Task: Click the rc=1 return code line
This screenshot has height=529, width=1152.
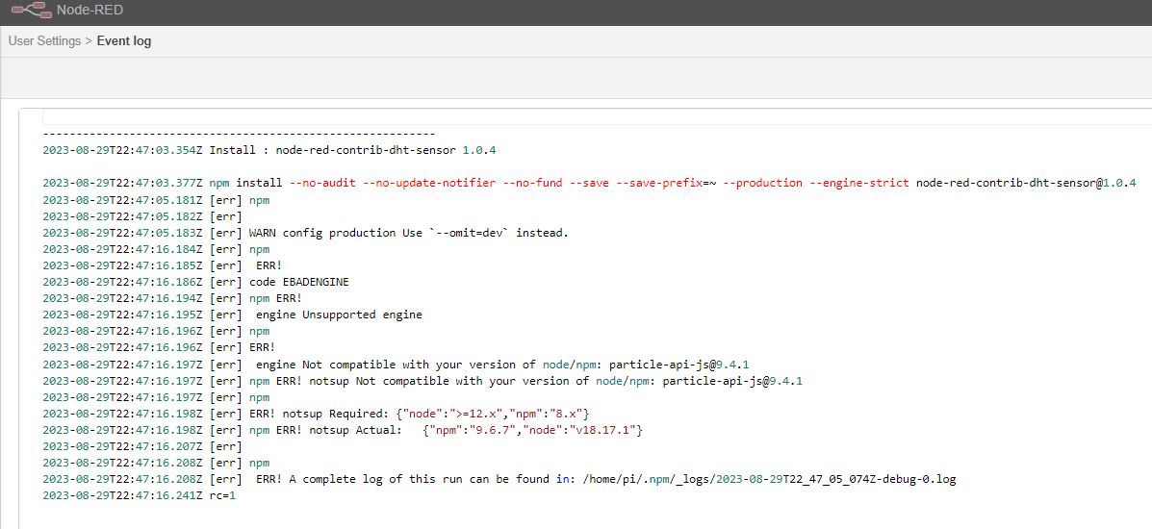Action: pyautogui.click(x=222, y=495)
